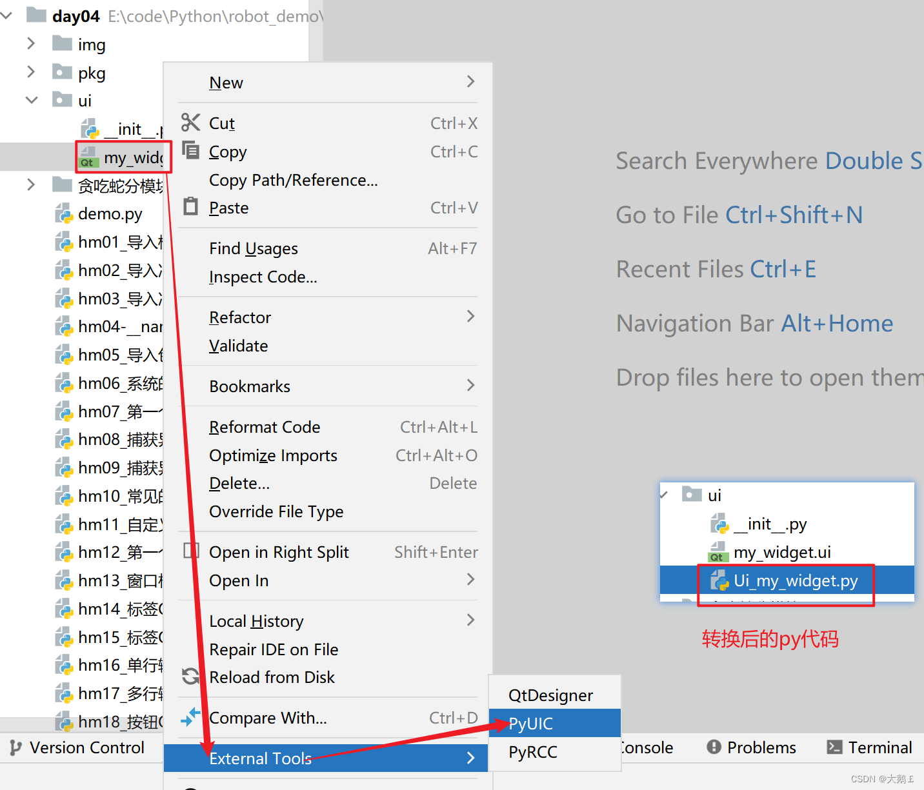
Task: Expand the 贪吃蛇分模块 folder
Action: click(31, 184)
